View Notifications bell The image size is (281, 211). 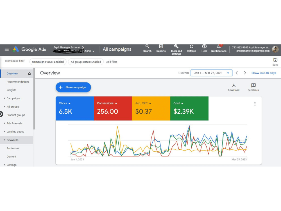pos(219,48)
